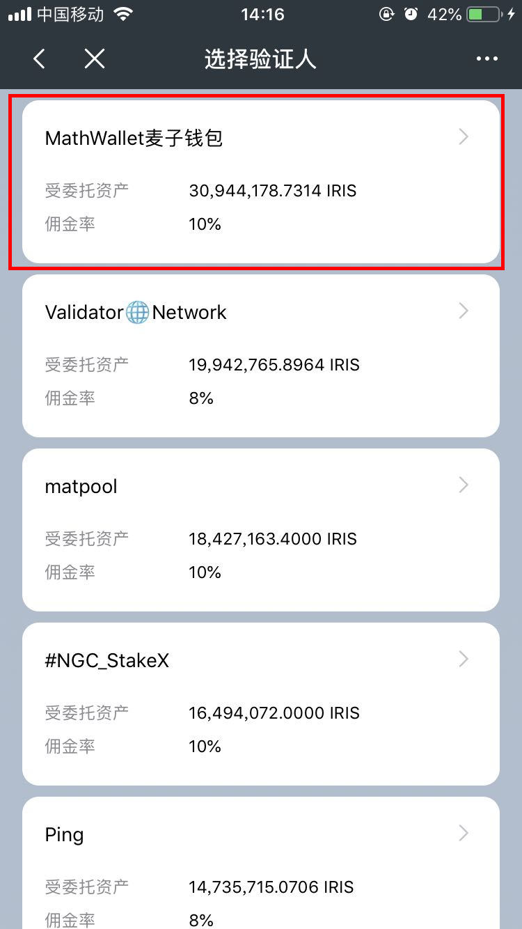Tap the cellular signal bars
The width and height of the screenshot is (522, 929).
click(19, 14)
